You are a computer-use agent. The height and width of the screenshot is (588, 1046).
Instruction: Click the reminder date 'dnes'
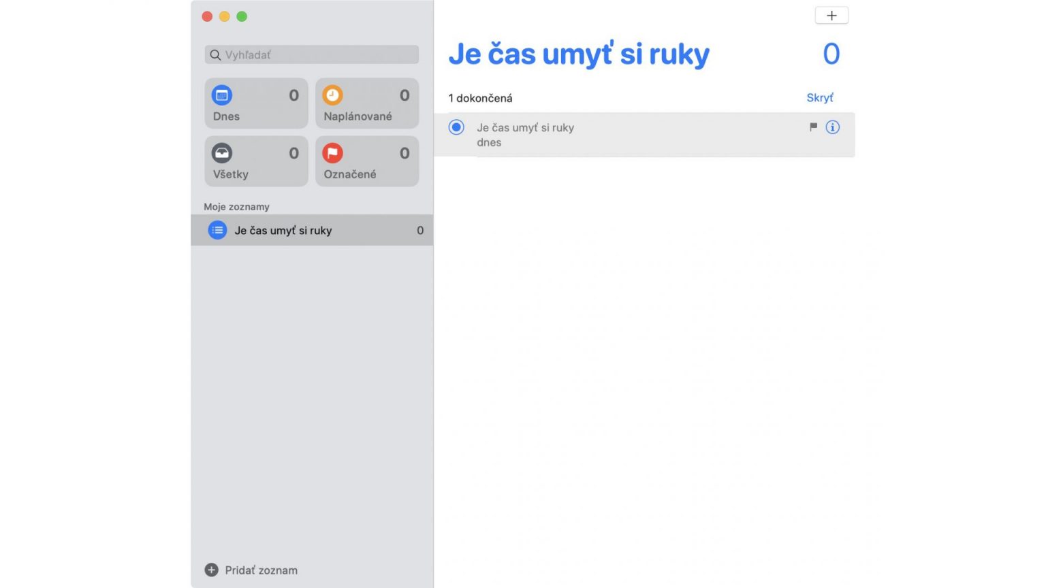click(489, 142)
